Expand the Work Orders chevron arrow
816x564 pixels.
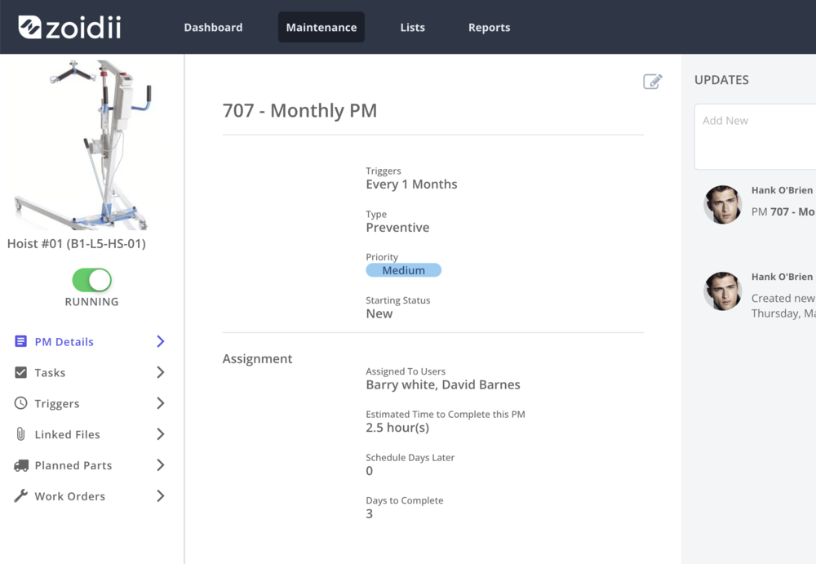point(160,495)
